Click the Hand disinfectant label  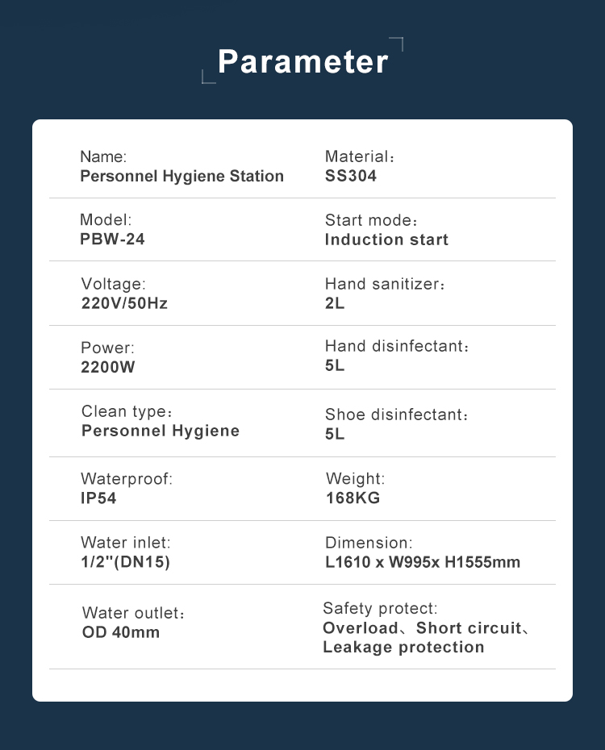point(397,346)
